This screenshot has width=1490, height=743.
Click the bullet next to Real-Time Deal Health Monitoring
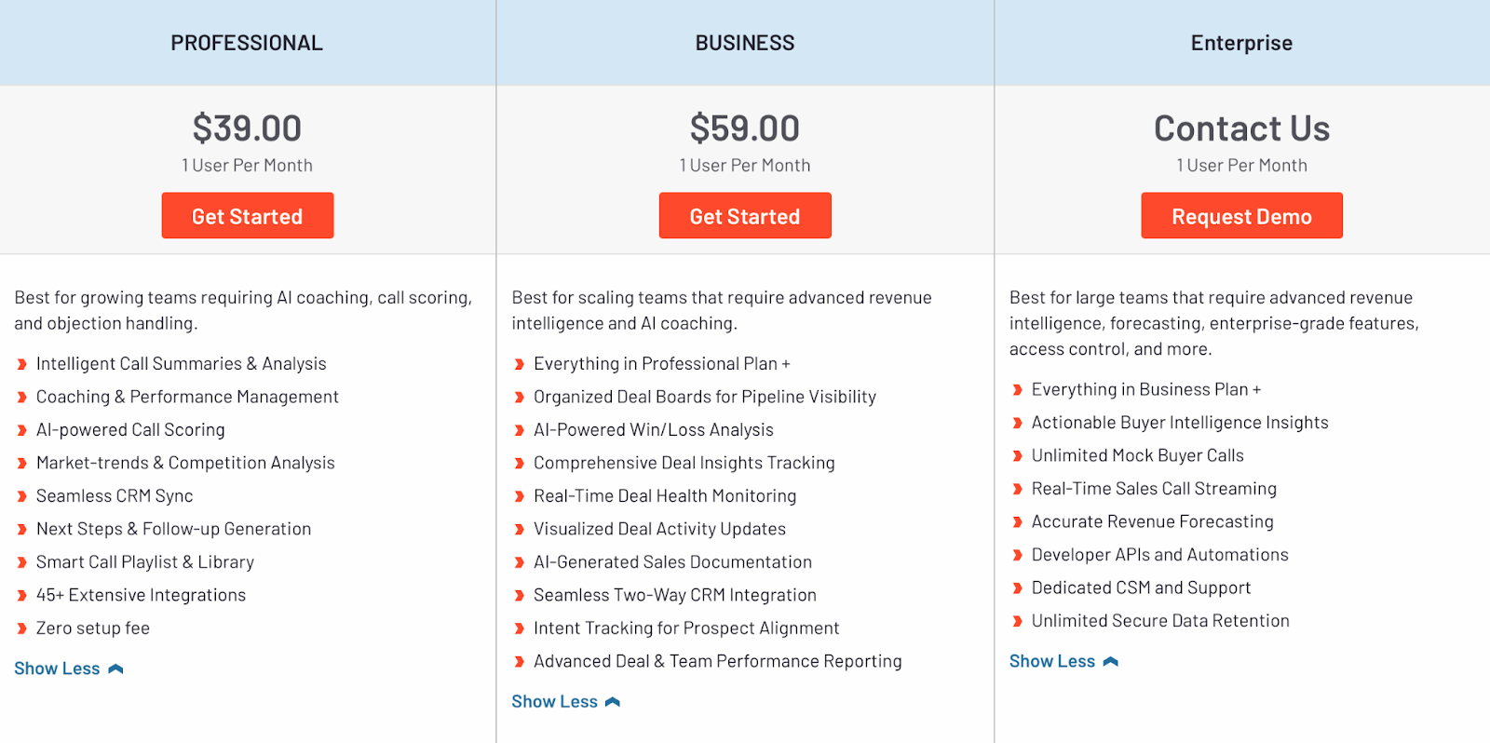[520, 496]
